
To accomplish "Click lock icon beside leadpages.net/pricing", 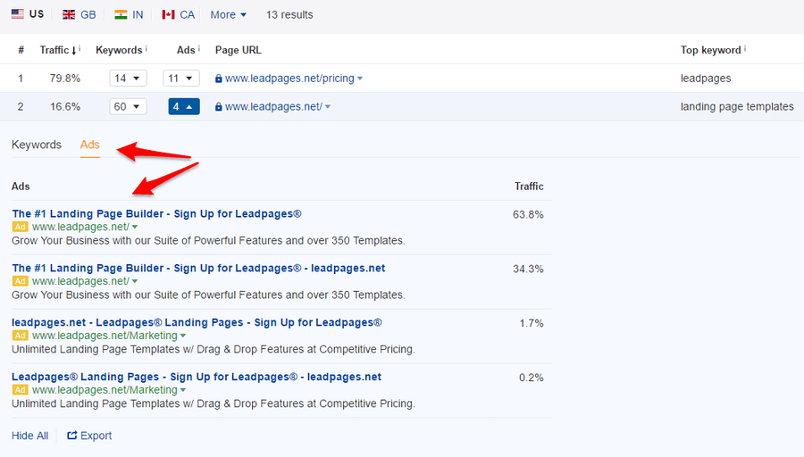I will coord(219,79).
